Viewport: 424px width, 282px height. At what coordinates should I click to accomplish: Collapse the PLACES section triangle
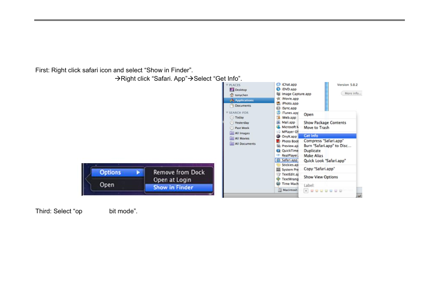(x=227, y=85)
